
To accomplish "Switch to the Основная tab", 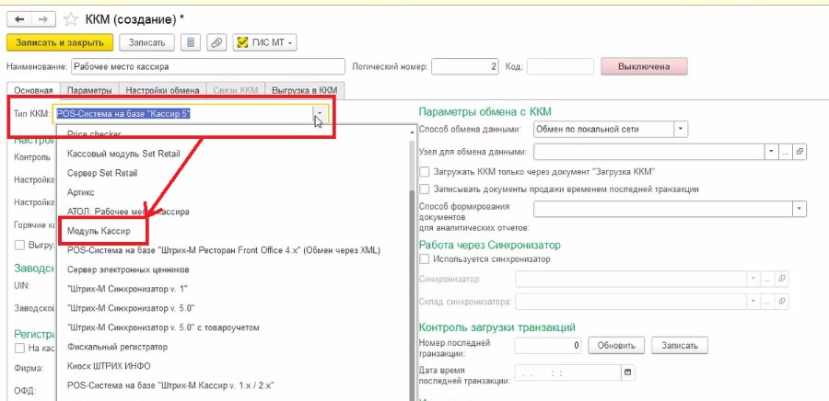I will [33, 90].
